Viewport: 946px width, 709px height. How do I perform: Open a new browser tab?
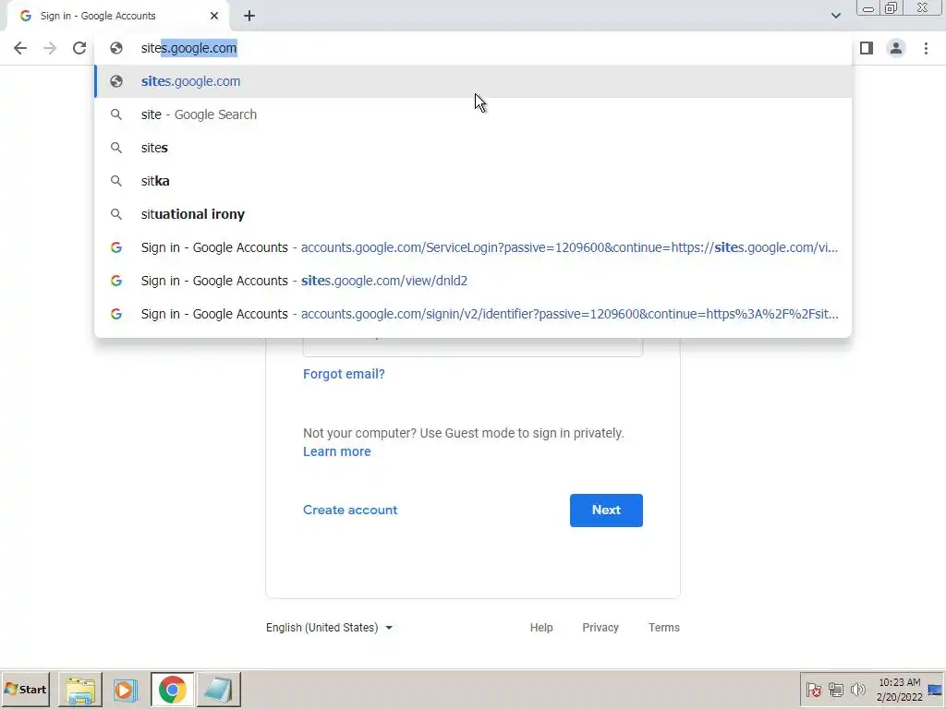click(x=249, y=17)
